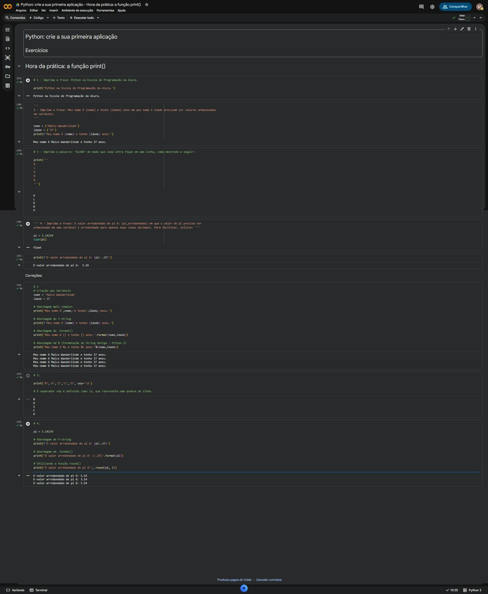This screenshot has width=488, height=594.
Task: Open the Inserir menu
Action: pyautogui.click(x=54, y=10)
